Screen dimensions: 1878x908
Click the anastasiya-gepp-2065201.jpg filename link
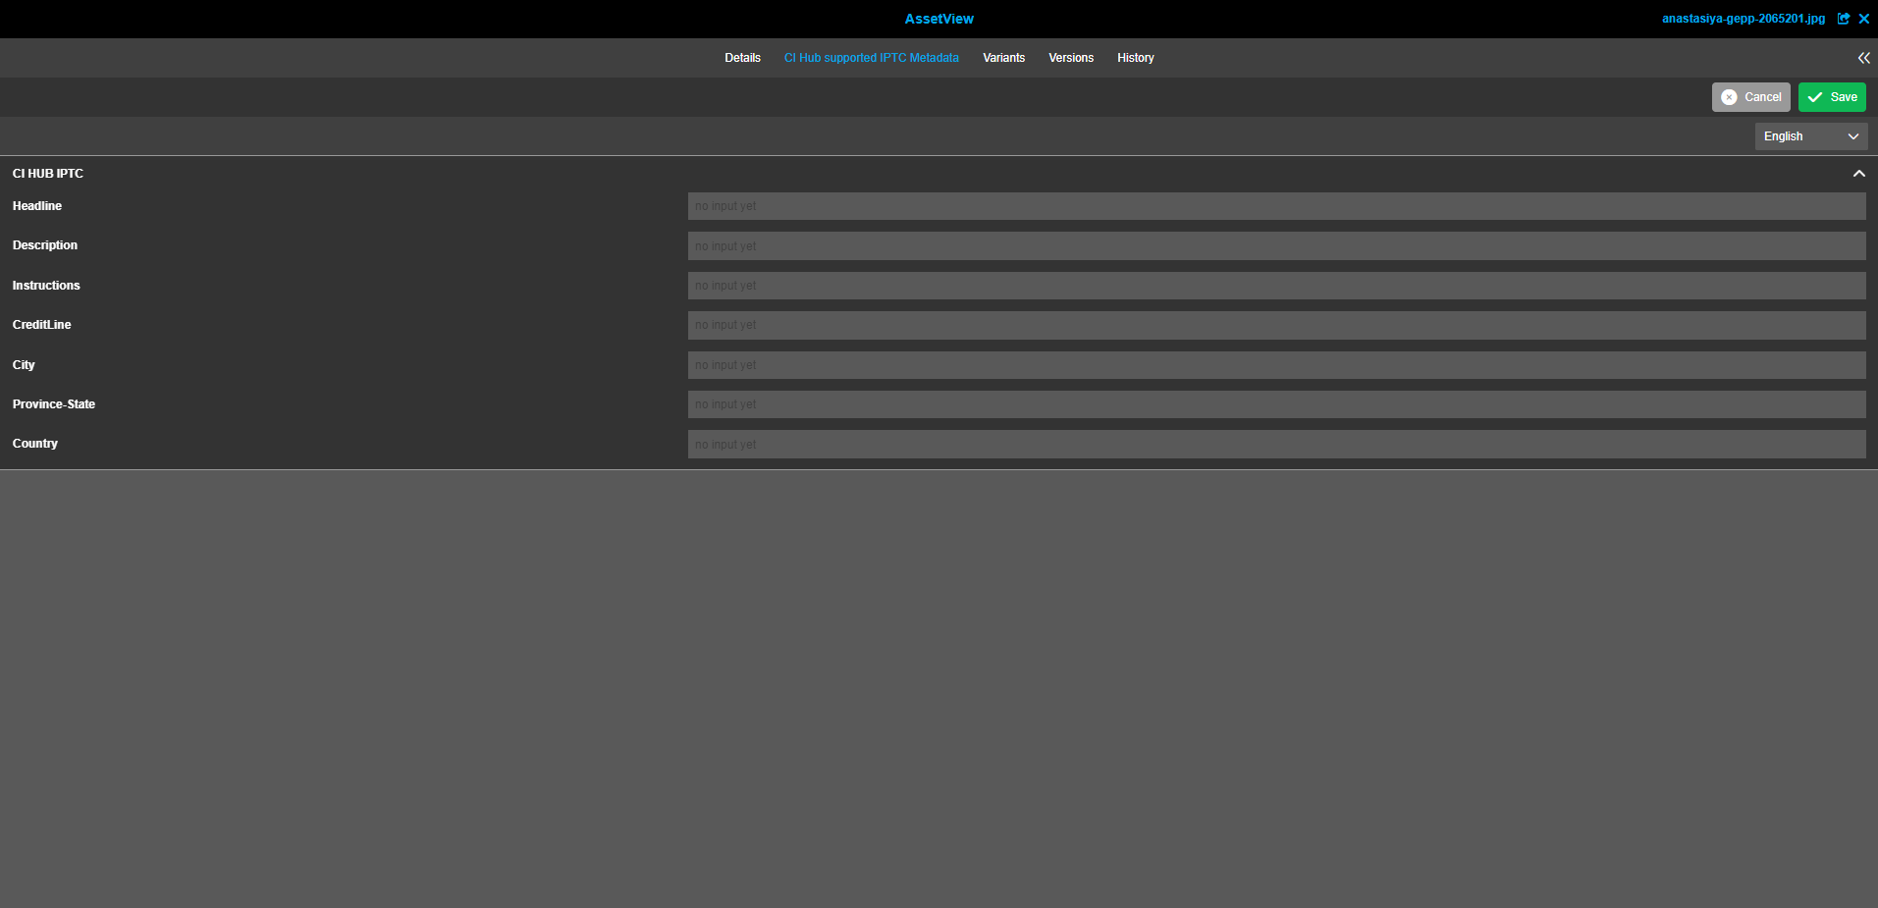point(1744,19)
